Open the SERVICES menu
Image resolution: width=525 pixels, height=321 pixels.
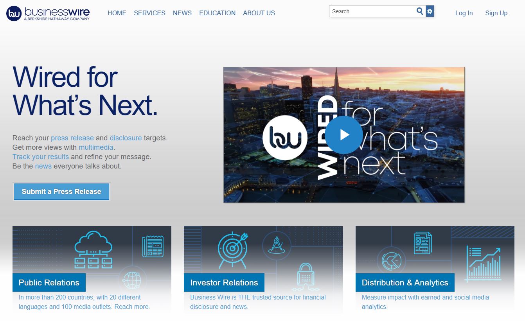click(149, 13)
